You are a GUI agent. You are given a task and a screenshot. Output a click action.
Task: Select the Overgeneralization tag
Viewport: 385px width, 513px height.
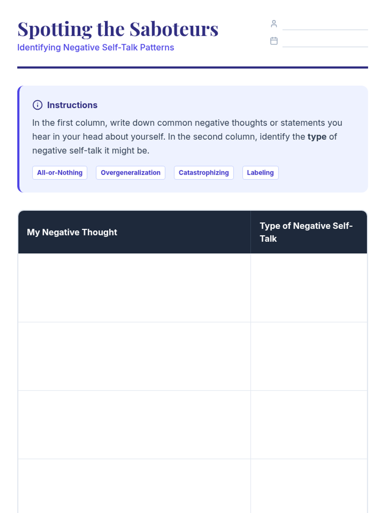[131, 172]
